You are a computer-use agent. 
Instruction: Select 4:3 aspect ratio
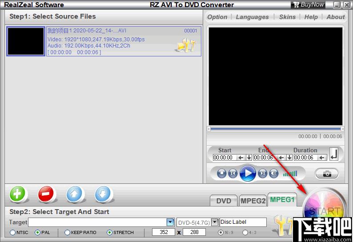point(245,232)
